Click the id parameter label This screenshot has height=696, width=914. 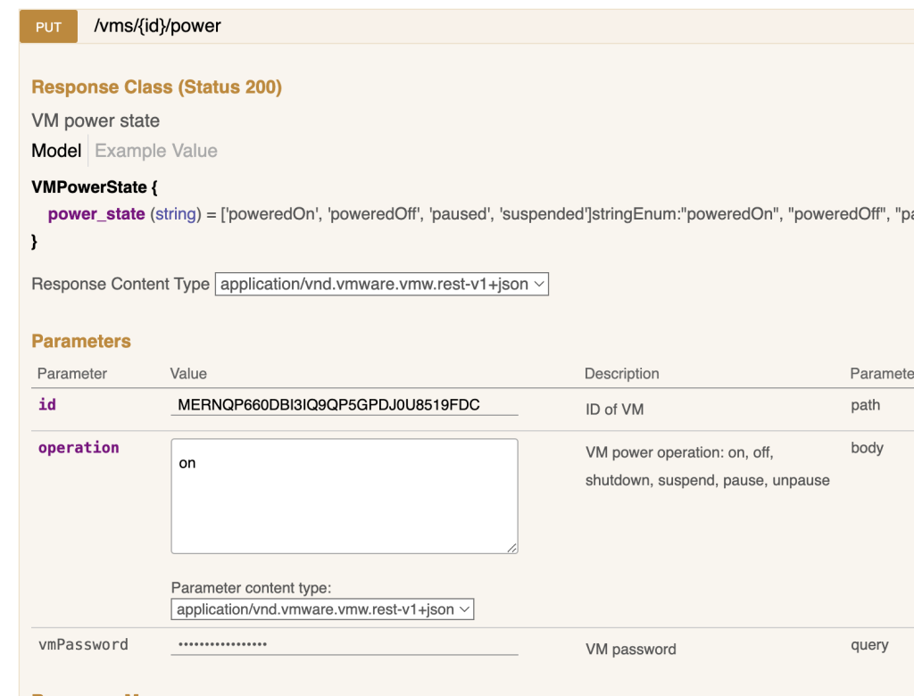pos(47,405)
